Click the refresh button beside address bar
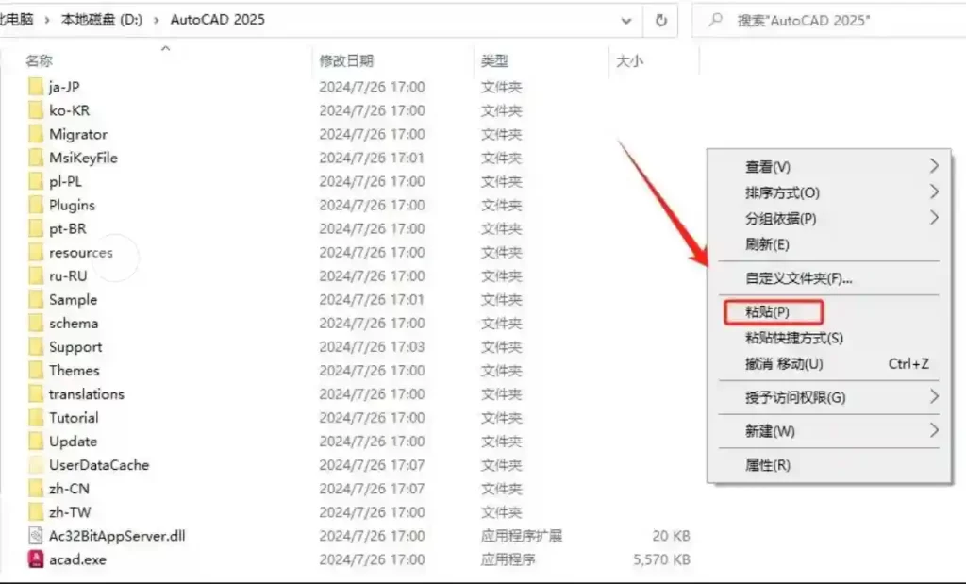This screenshot has height=584, width=966. click(661, 20)
